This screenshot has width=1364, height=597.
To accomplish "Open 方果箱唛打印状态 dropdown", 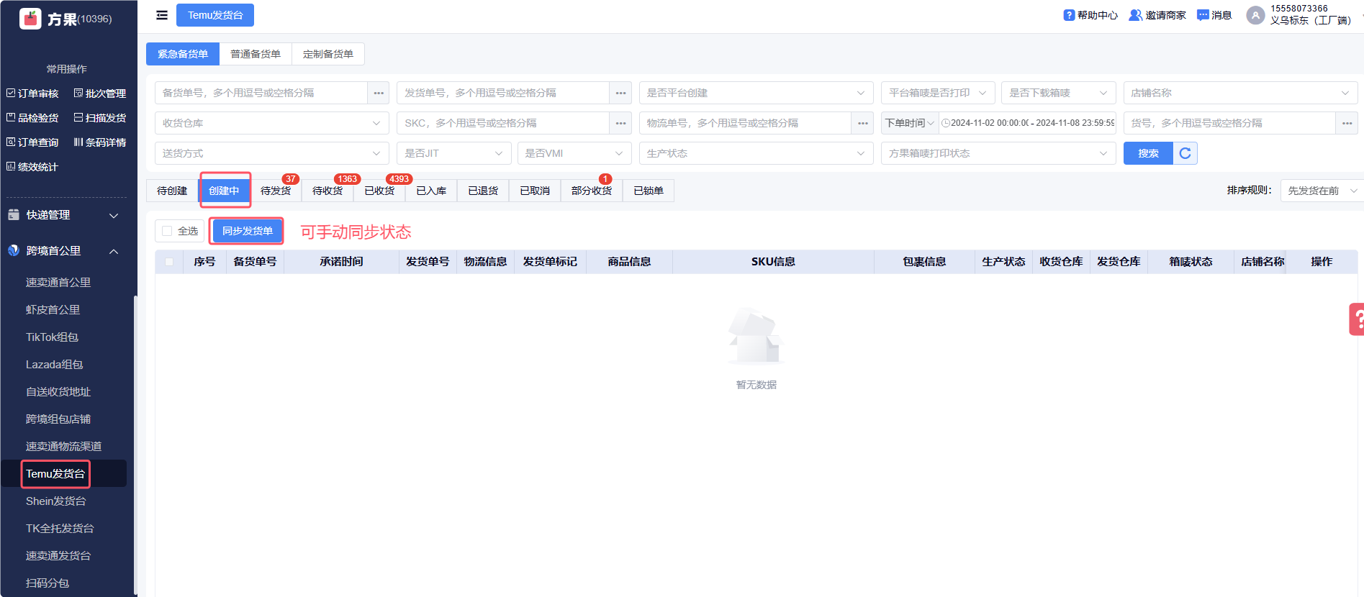I will pos(998,153).
